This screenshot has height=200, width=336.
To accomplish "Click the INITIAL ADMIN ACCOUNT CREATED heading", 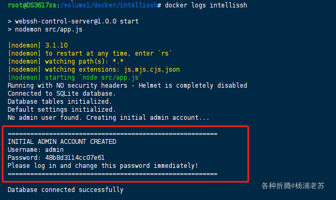I will (x=62, y=142).
